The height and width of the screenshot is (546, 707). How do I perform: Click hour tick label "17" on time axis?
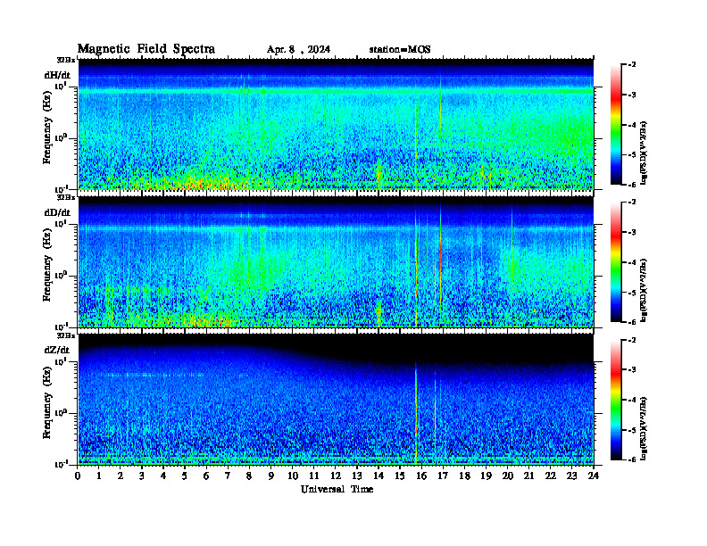pos(443,476)
